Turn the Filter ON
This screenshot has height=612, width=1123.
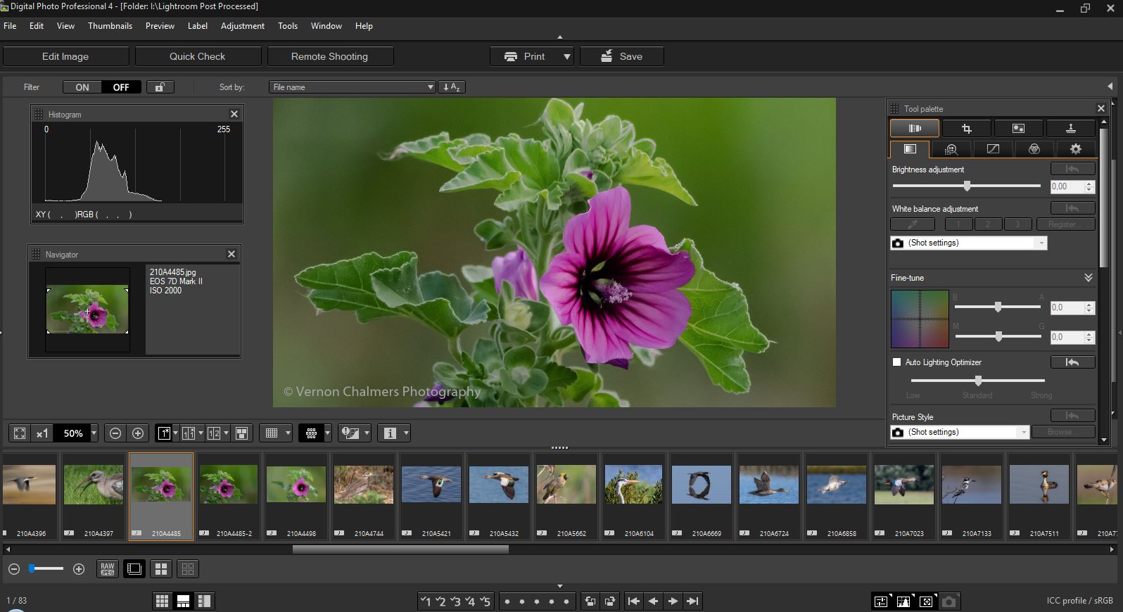(82, 87)
